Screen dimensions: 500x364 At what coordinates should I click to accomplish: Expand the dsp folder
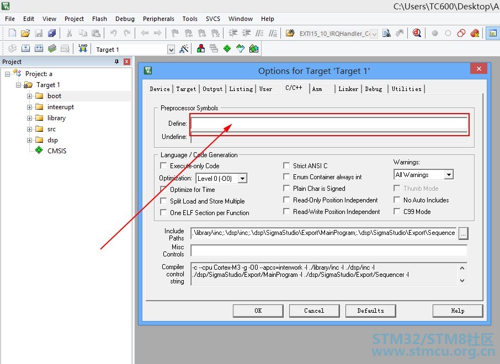click(x=29, y=140)
